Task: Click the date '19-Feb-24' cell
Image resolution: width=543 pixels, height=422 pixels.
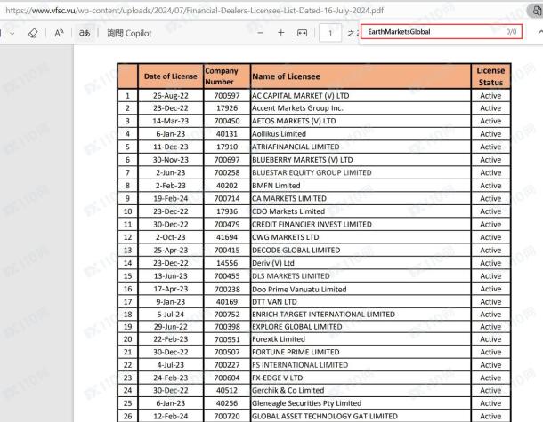Action: [x=171, y=199]
